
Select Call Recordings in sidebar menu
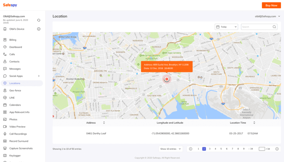[x=18, y=134]
